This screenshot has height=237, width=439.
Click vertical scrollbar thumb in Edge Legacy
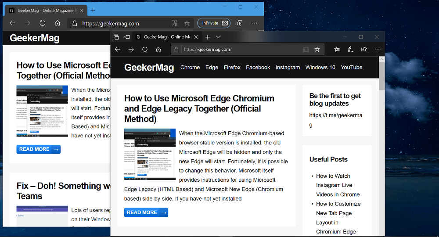point(381,76)
